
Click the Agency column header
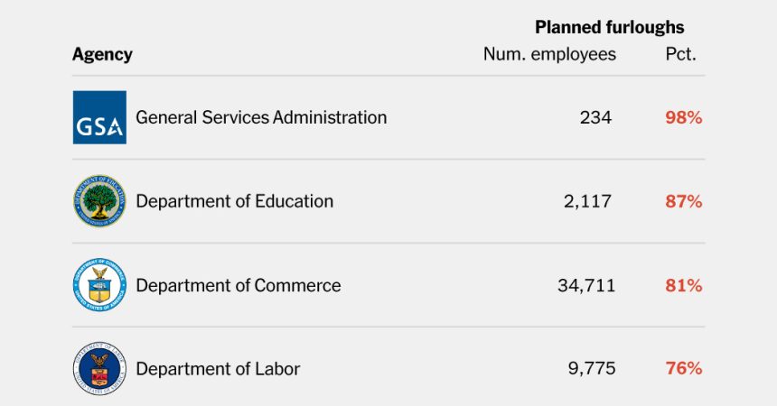click(102, 54)
